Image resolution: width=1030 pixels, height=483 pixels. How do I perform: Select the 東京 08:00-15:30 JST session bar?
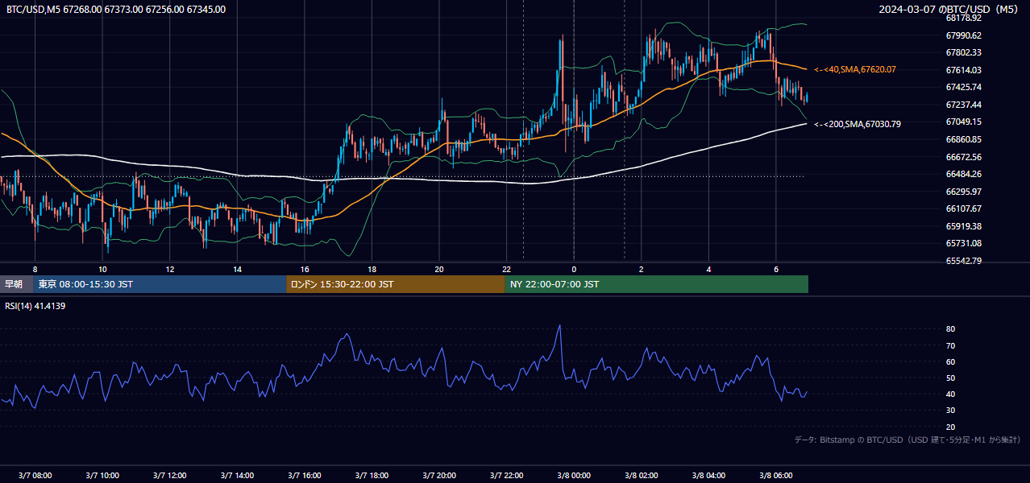(160, 284)
